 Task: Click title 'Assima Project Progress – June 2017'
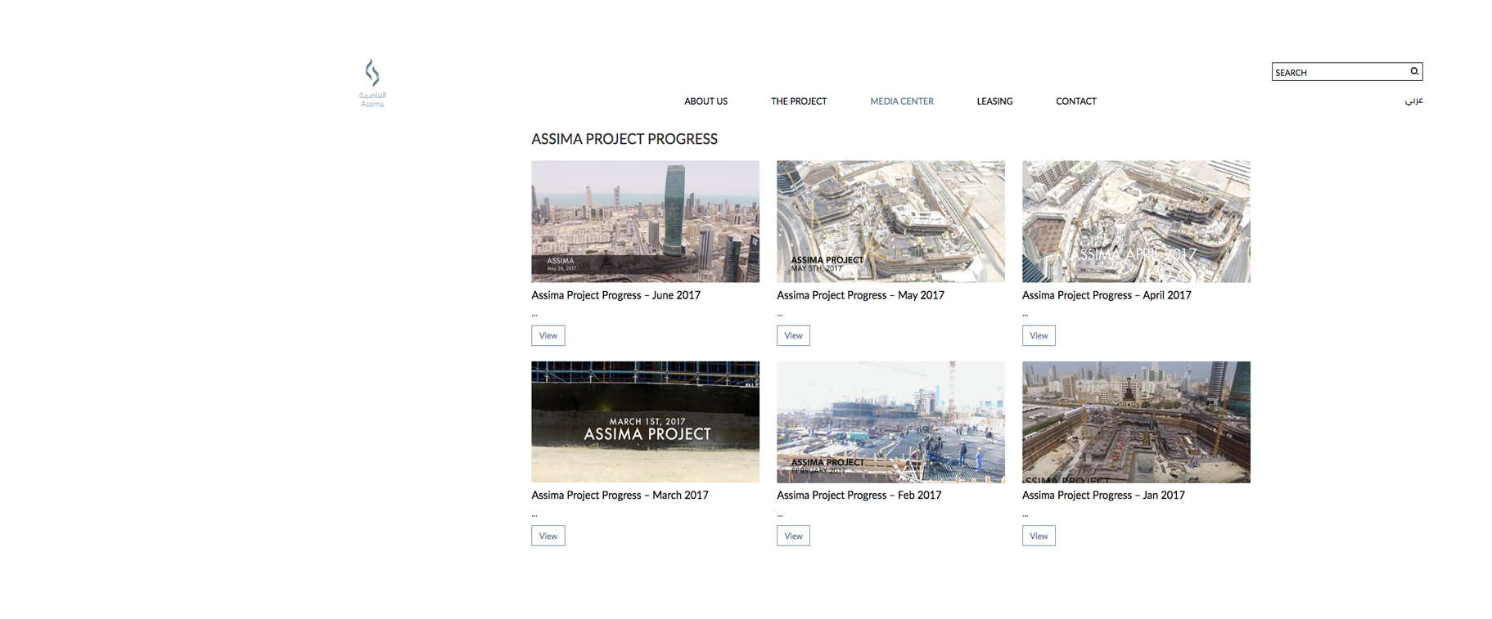point(616,295)
